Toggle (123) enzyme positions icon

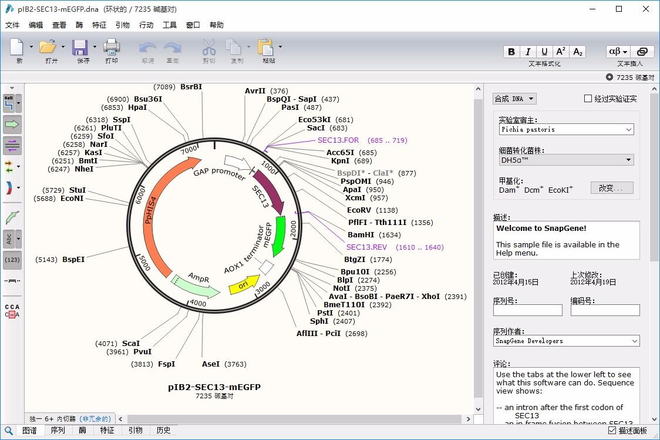12,260
